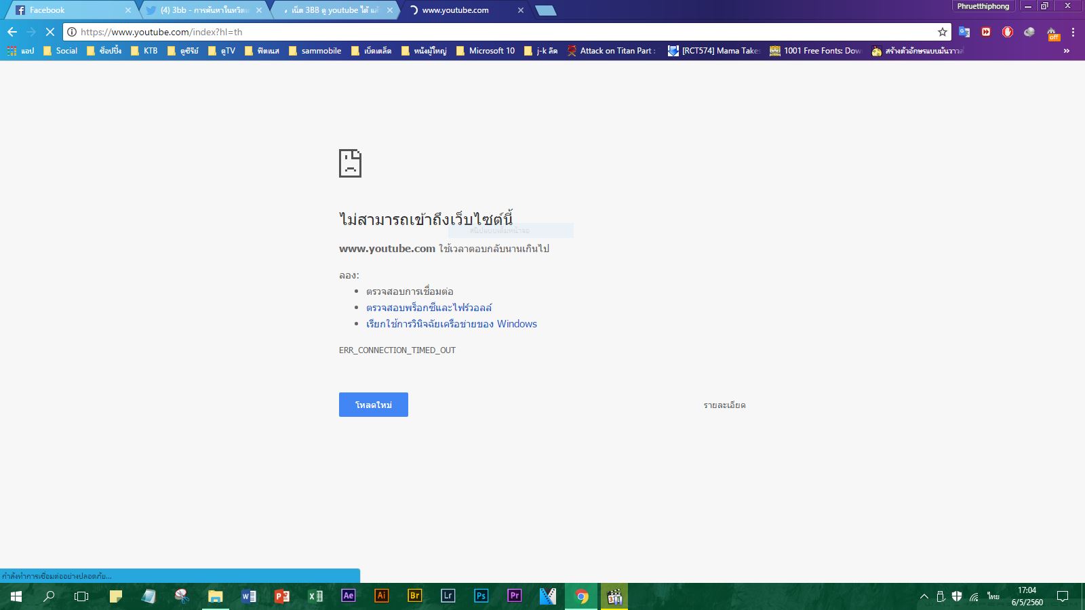Open the Apps shortcut in bookmarks bar
Viewport: 1085px width, 610px height.
coord(20,51)
